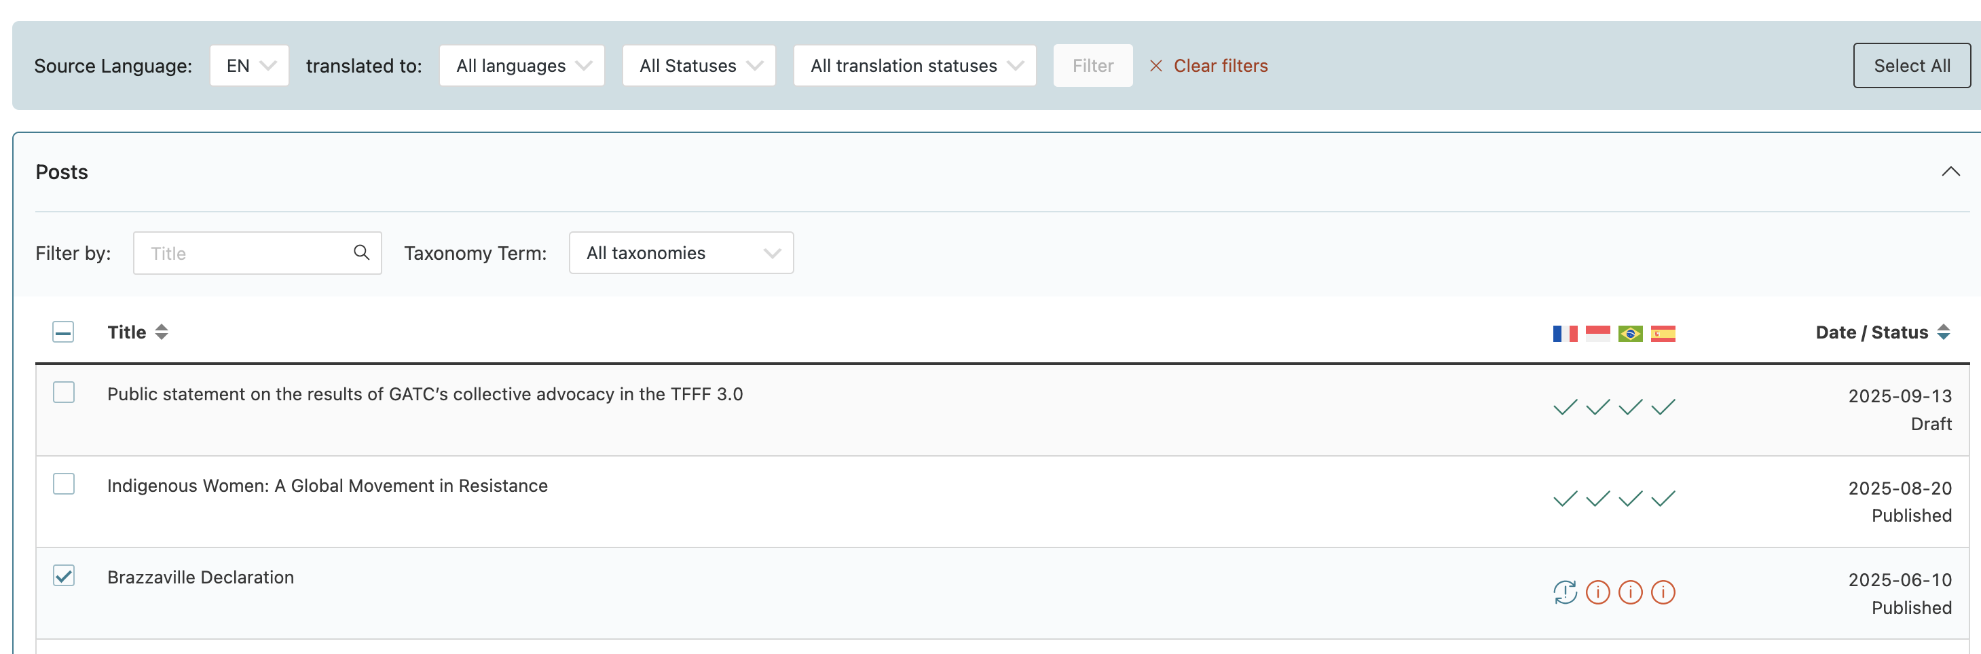This screenshot has height=654, width=1981.
Task: Click Public statement Spanish translation checkmark
Action: click(1663, 407)
